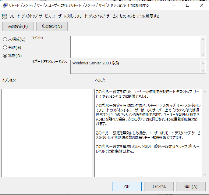Select the 無効(D) radio button

(x=5, y=56)
